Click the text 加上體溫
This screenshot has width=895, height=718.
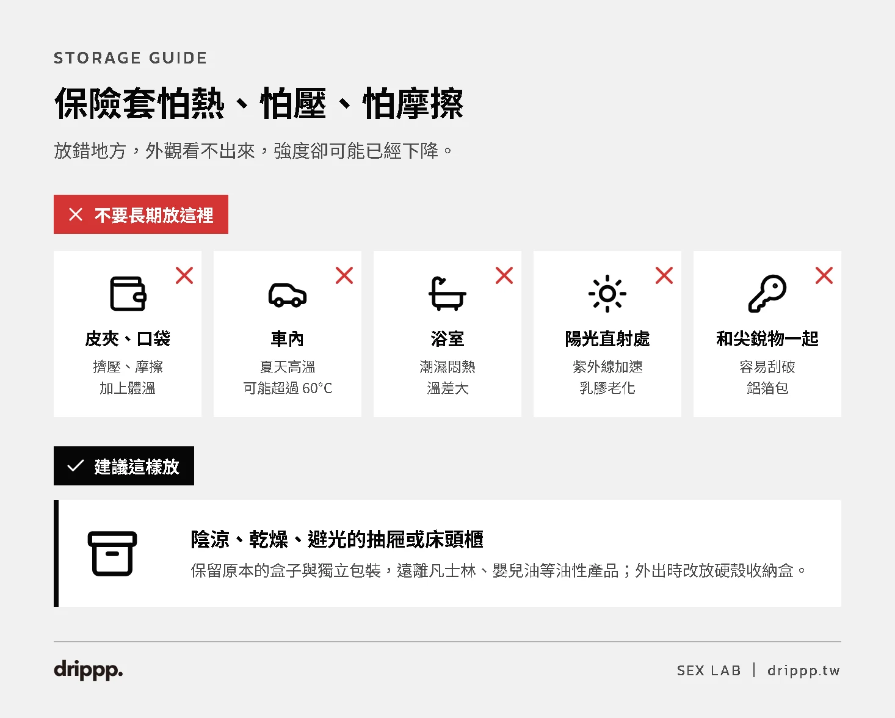pyautogui.click(x=128, y=388)
